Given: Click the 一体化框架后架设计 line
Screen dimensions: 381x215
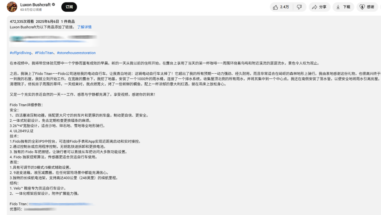Looking at the screenshot, I should coord(45,193).
